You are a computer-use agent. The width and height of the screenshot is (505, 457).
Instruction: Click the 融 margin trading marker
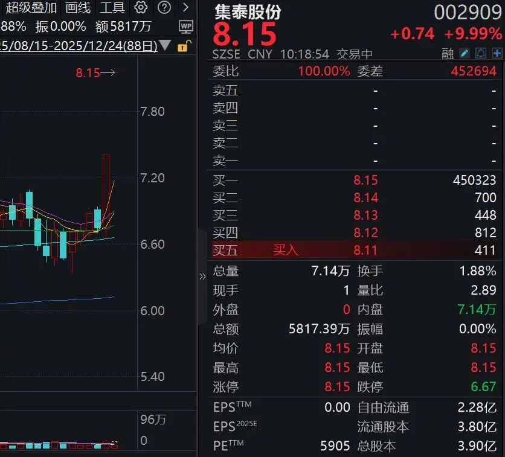click(x=448, y=54)
